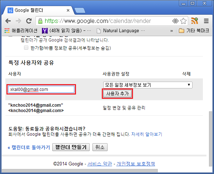Click the green padlock security icon

(x=40, y=21)
